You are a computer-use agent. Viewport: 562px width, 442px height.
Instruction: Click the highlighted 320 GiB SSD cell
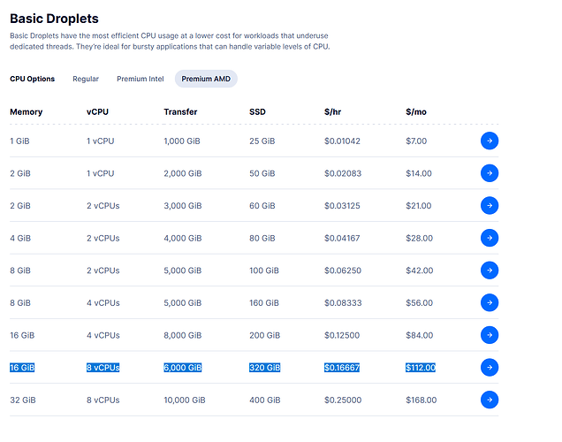pyautogui.click(x=265, y=368)
